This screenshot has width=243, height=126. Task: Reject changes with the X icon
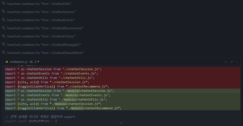coord(226,62)
